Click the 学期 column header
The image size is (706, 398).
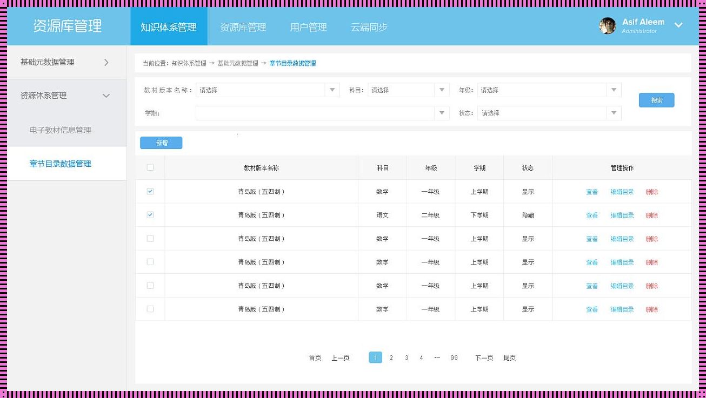(x=479, y=168)
